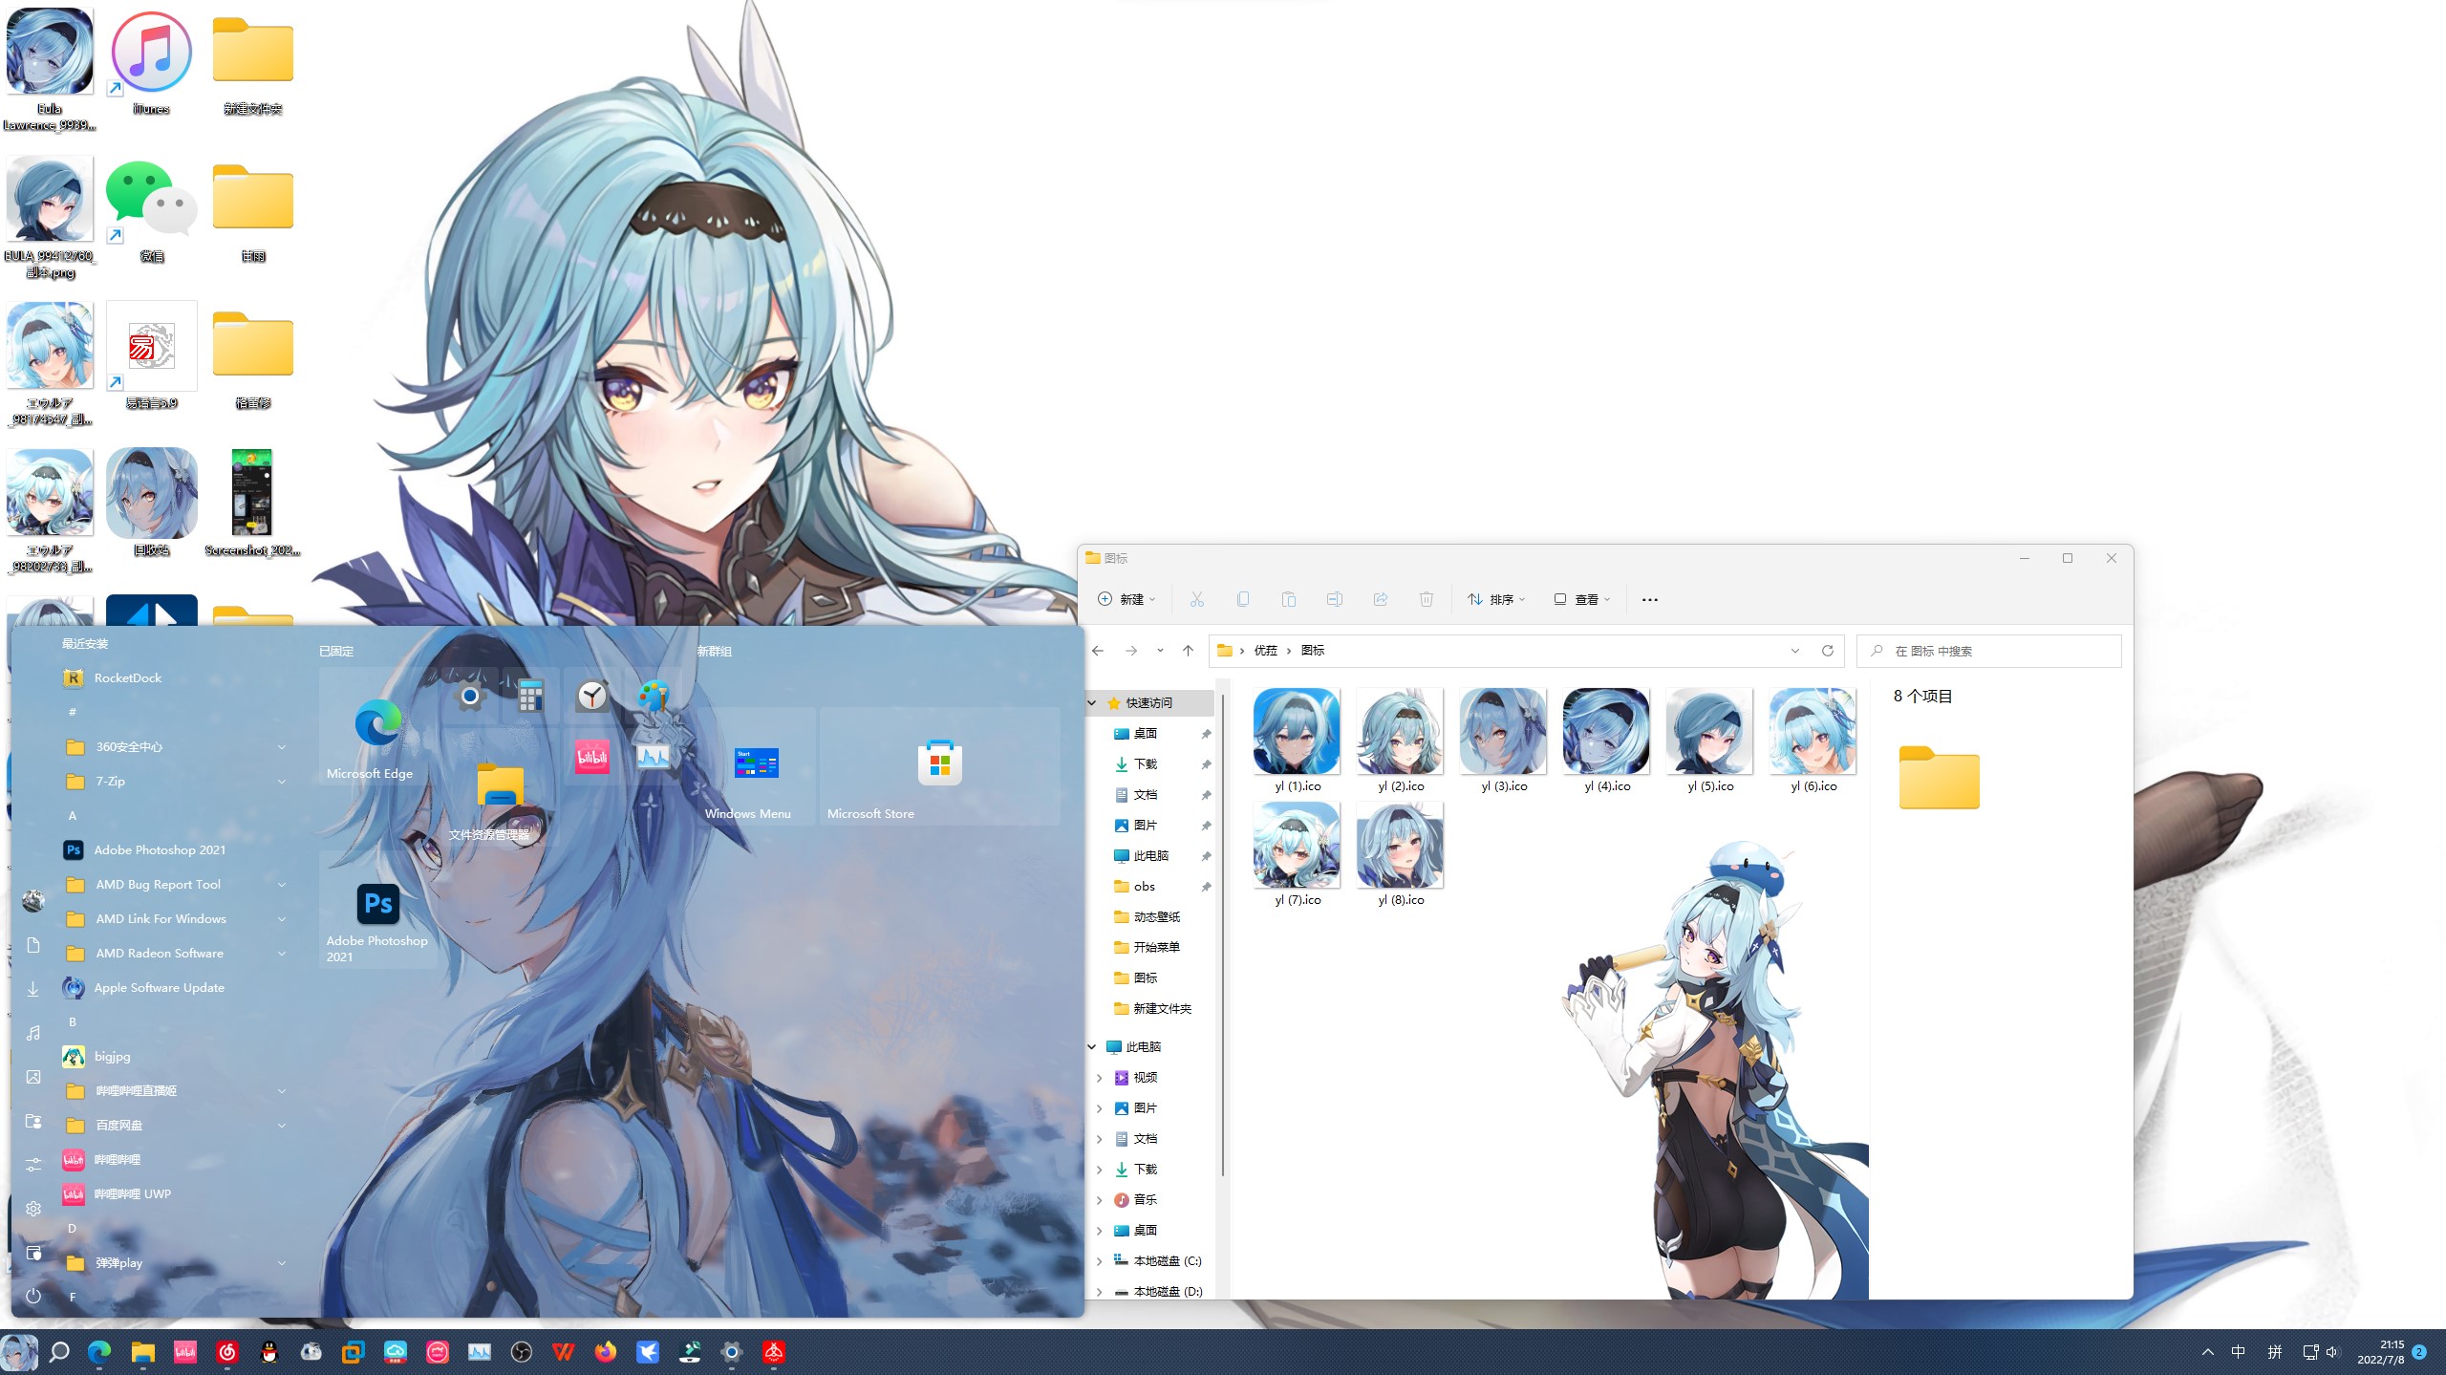Click the Firefox icon on the taskbar

coord(606,1351)
